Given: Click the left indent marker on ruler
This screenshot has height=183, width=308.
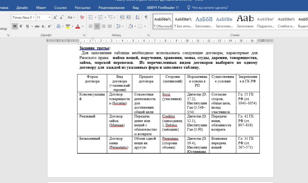Looking at the screenshot, I should (x=79, y=42).
